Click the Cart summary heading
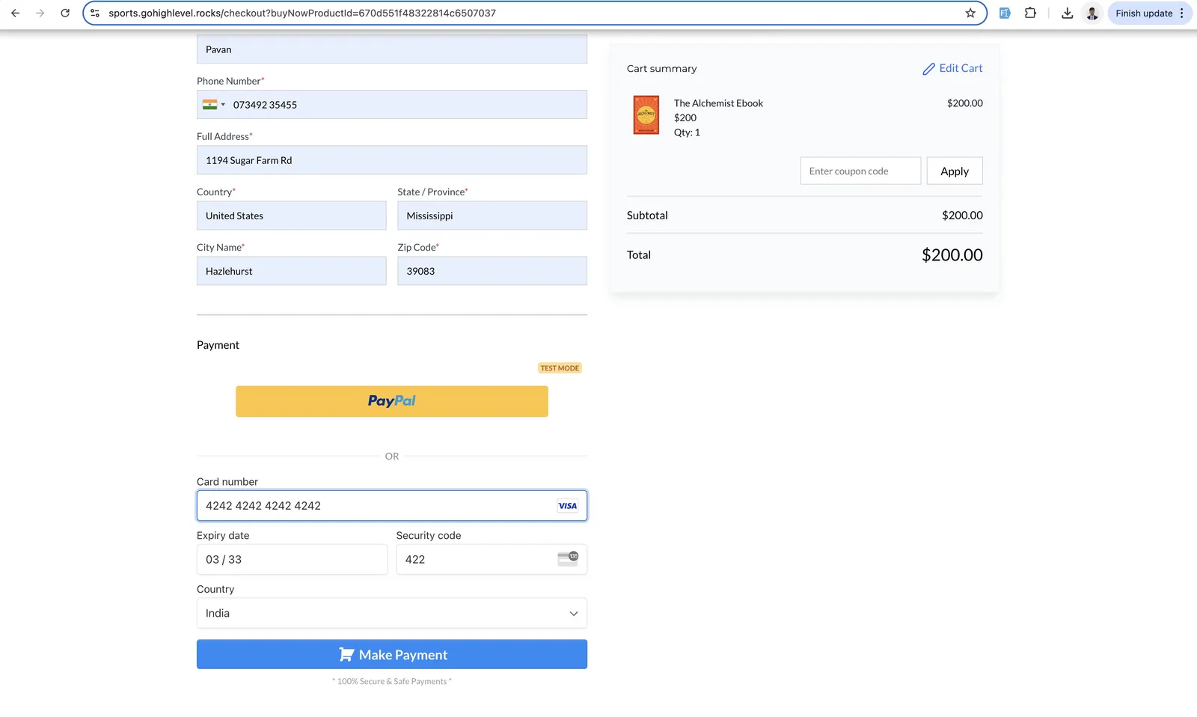The image size is (1197, 717). coord(661,68)
